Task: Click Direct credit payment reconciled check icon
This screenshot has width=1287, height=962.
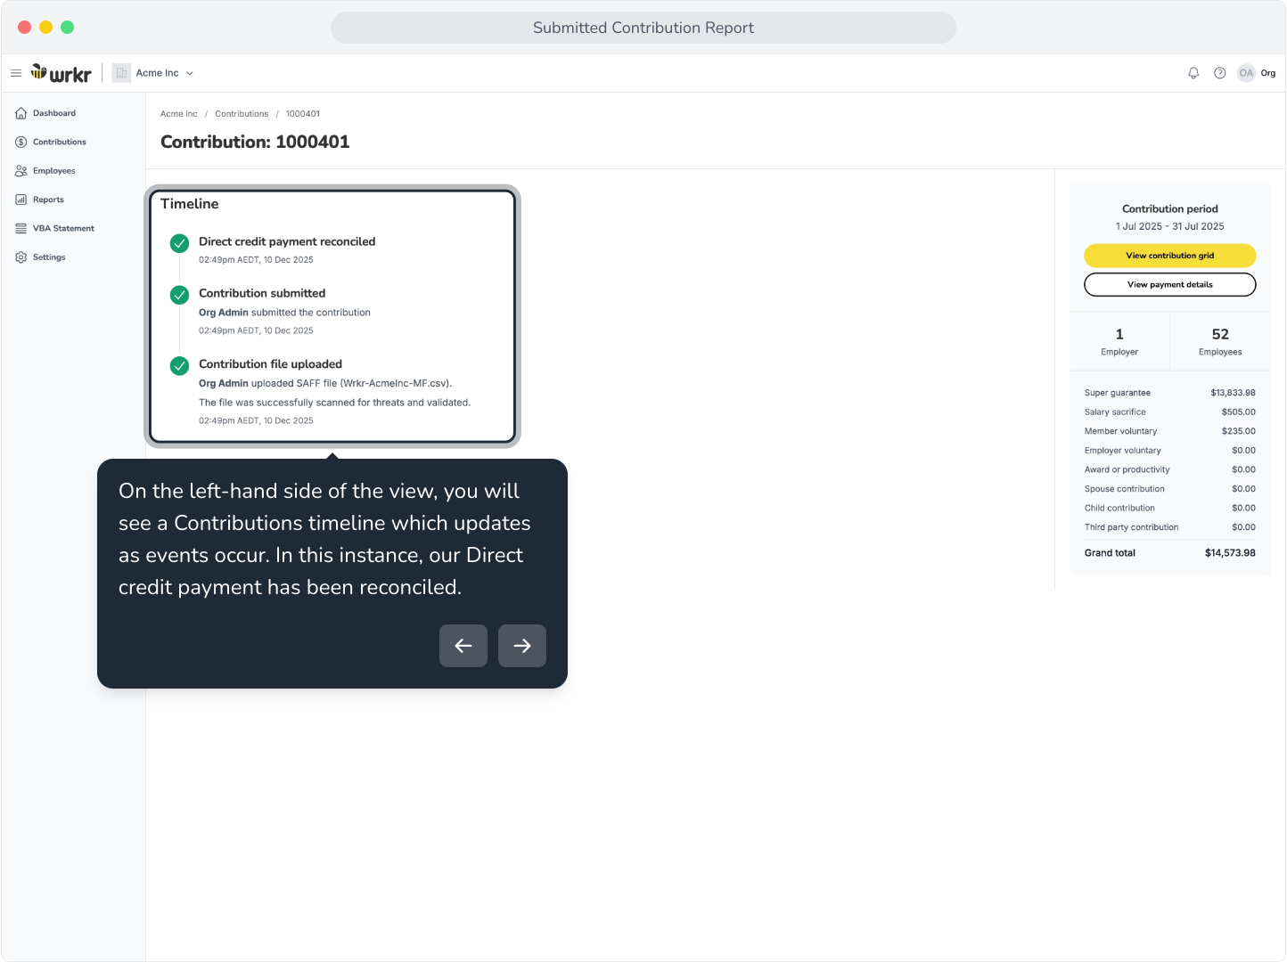Action: tap(180, 243)
